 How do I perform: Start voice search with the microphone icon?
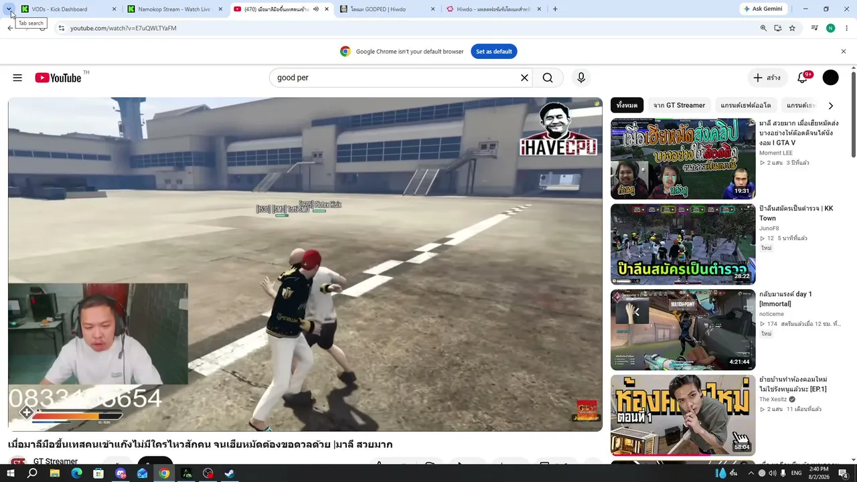[x=581, y=78]
